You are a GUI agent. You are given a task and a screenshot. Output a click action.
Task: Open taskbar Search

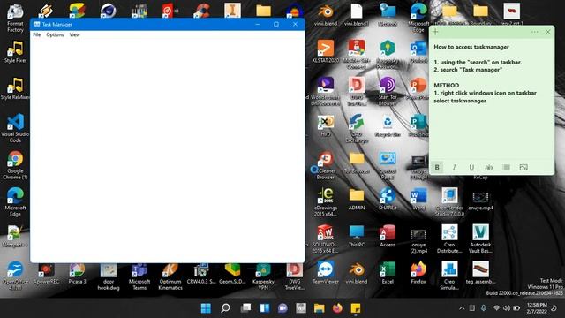pyautogui.click(x=226, y=308)
